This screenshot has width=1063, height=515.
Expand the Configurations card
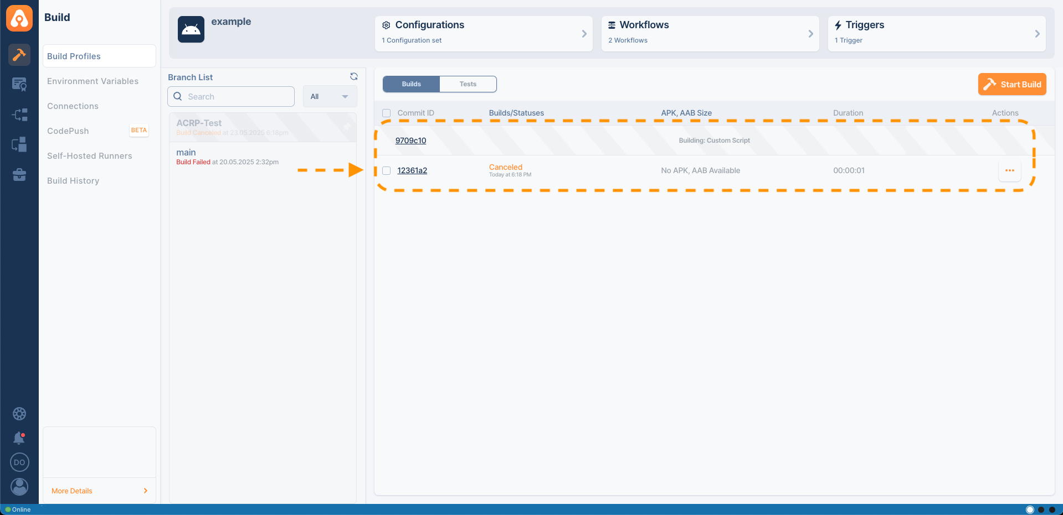click(x=583, y=34)
